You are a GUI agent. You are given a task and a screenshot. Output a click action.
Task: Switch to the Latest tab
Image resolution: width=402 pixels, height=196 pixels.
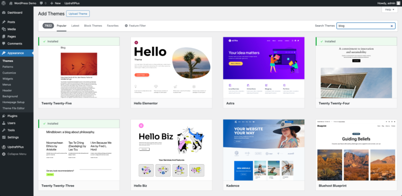(x=75, y=26)
